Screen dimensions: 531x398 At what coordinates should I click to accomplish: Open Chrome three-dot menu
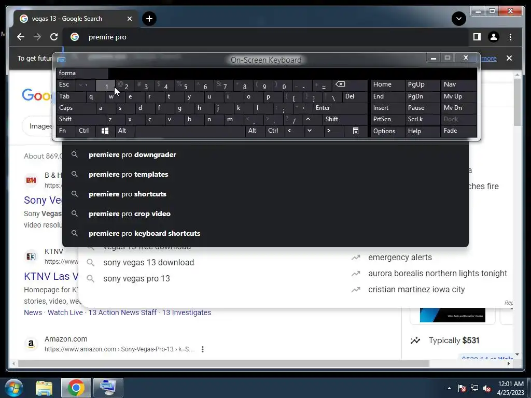coord(510,37)
